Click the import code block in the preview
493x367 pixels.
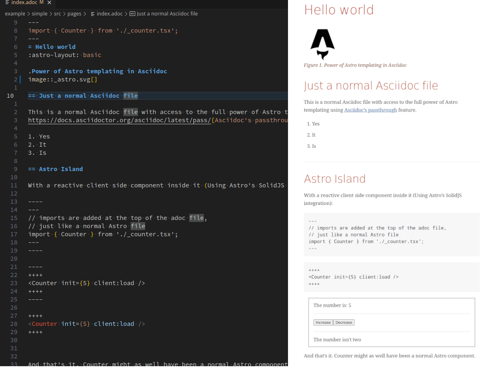(x=392, y=235)
